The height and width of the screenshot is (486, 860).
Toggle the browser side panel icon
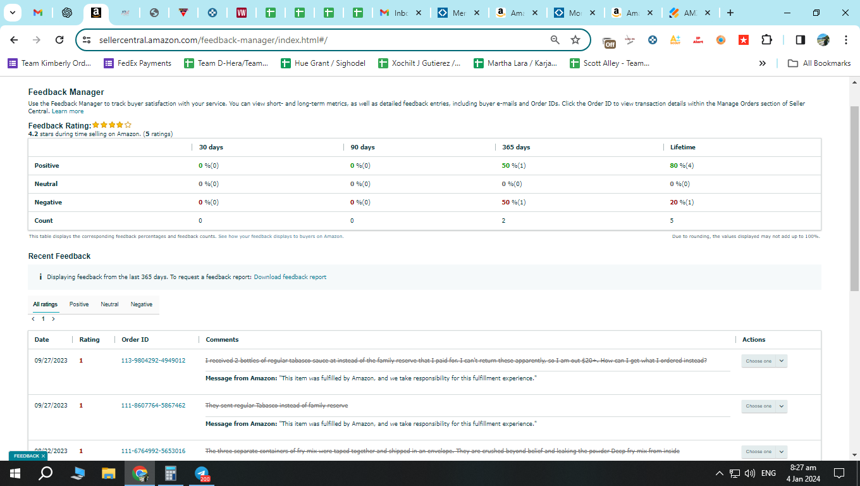coord(800,40)
